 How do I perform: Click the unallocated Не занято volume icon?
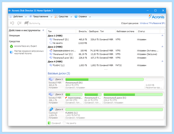click(x=51, y=43)
